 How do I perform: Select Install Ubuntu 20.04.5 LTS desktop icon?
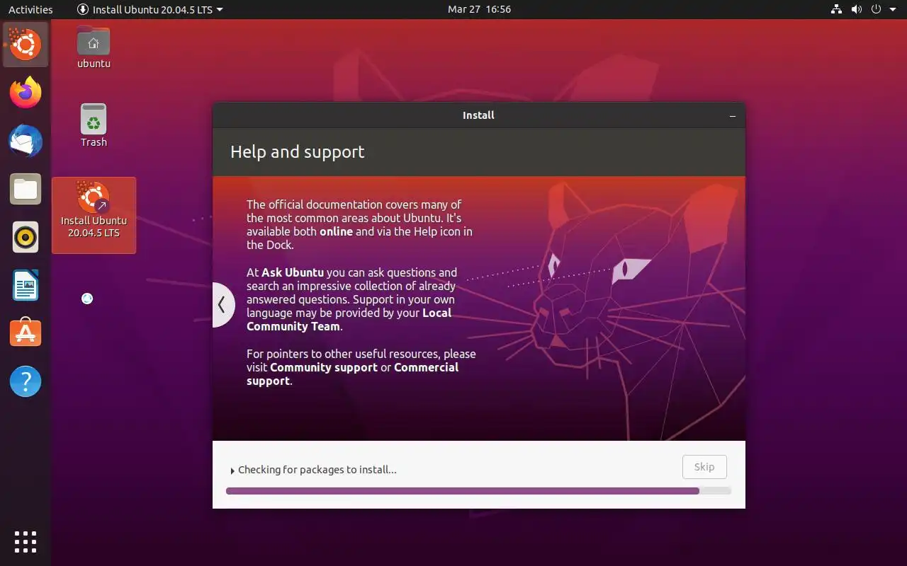point(94,215)
